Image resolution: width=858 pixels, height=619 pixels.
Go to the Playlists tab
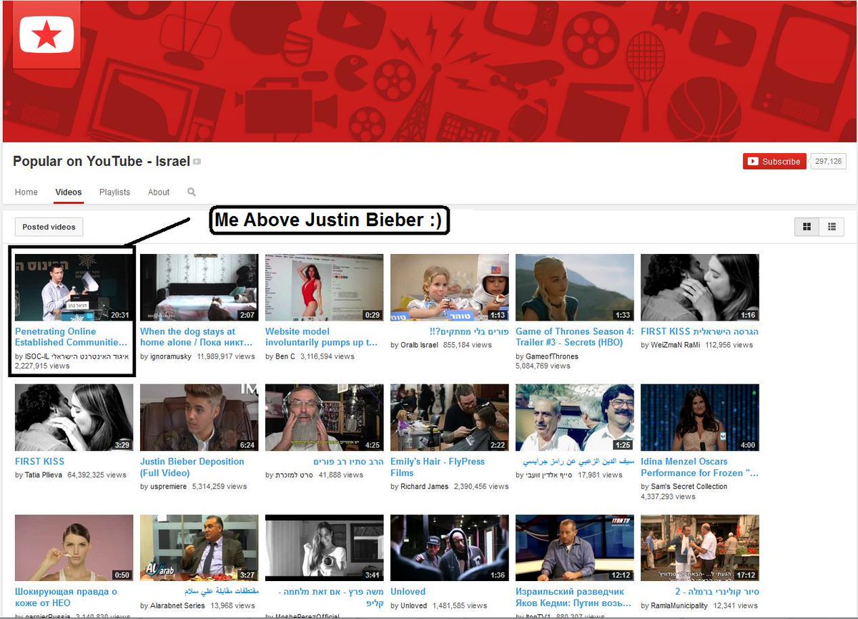click(x=114, y=192)
